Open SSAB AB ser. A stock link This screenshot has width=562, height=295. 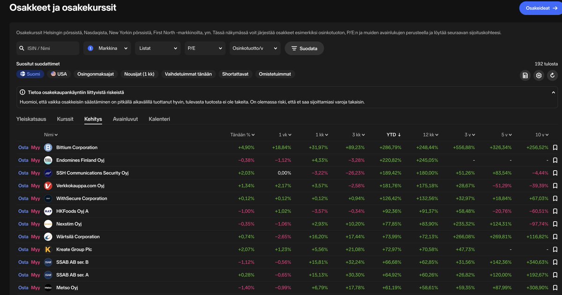point(72,275)
